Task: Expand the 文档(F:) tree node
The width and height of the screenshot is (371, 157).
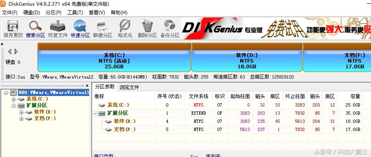Action: [x=21, y=119]
